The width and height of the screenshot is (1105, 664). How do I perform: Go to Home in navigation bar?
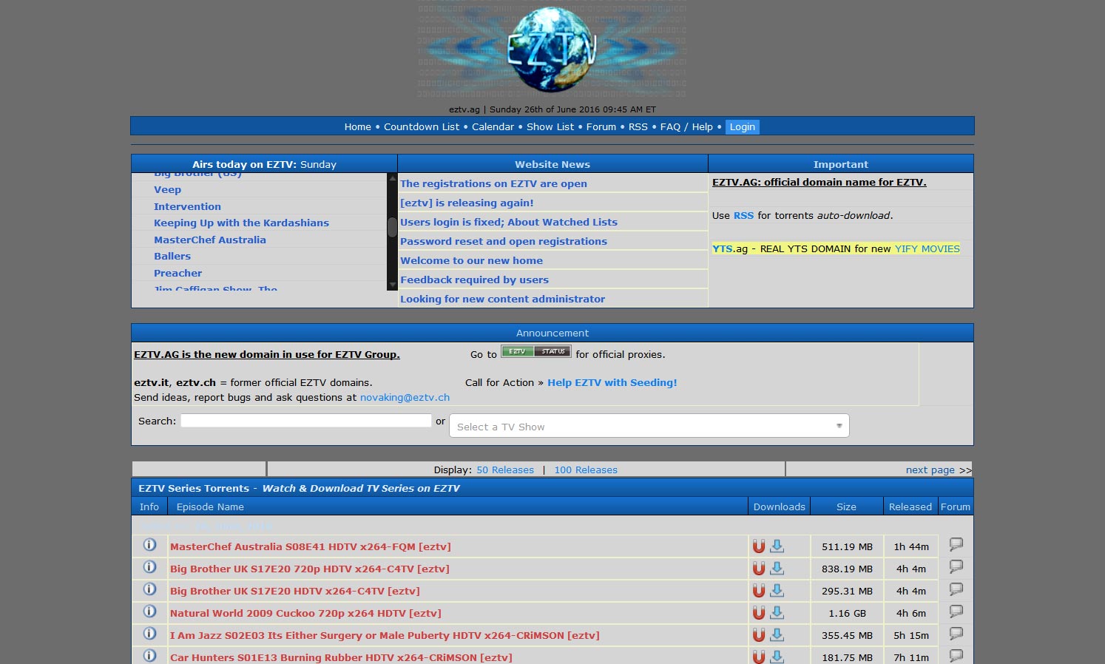tap(358, 127)
